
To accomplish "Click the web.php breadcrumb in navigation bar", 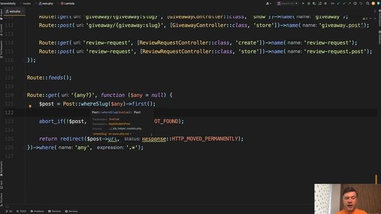I will tap(46, 4).
